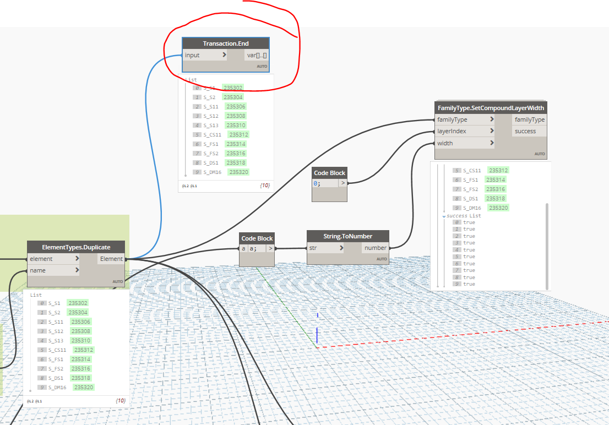Select index 9 true in success list

(x=464, y=284)
